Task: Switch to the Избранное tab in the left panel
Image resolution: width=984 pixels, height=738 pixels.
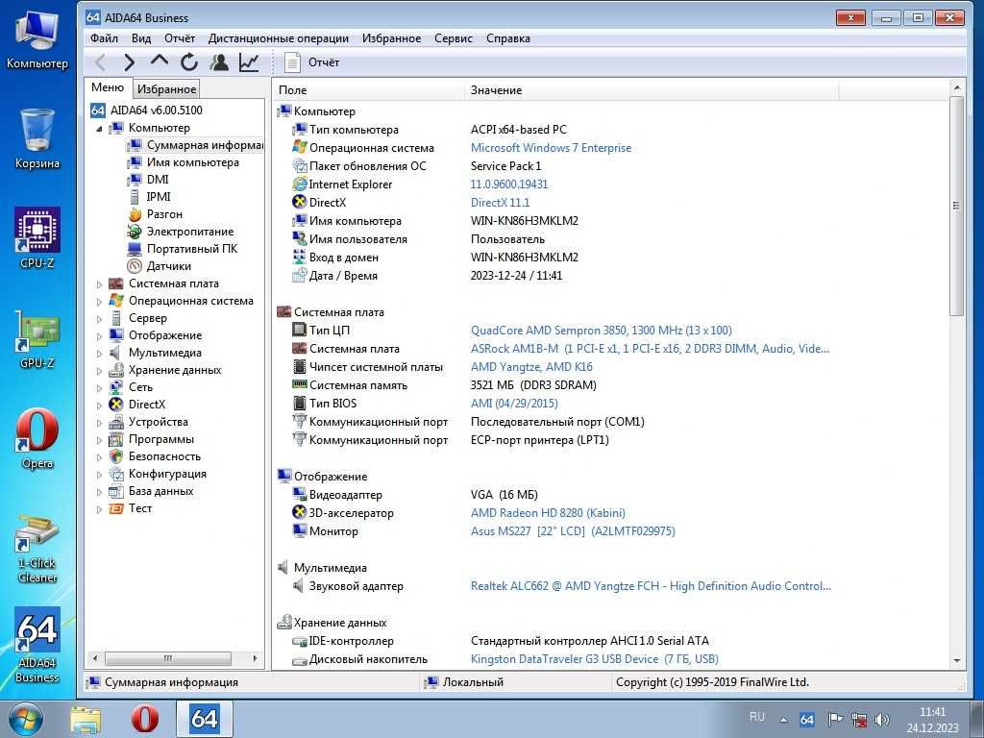Action: click(166, 89)
